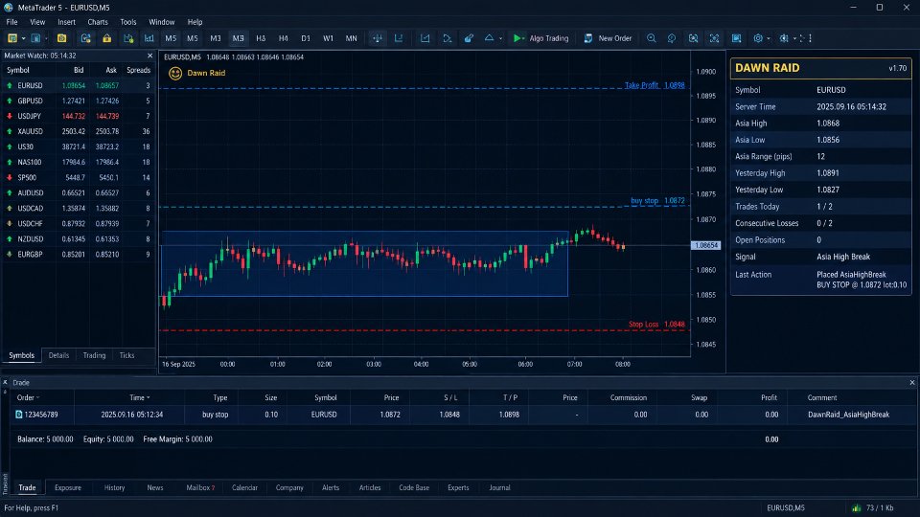The width and height of the screenshot is (920, 517).
Task: Zoom in with the plus magnifier icon
Action: pyautogui.click(x=652, y=38)
